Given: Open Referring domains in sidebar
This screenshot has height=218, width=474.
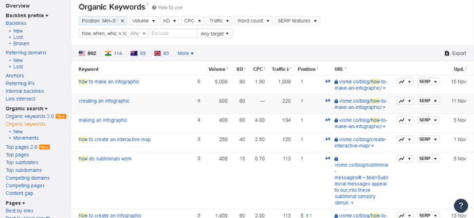Looking at the screenshot, I should pyautogui.click(x=26, y=52).
